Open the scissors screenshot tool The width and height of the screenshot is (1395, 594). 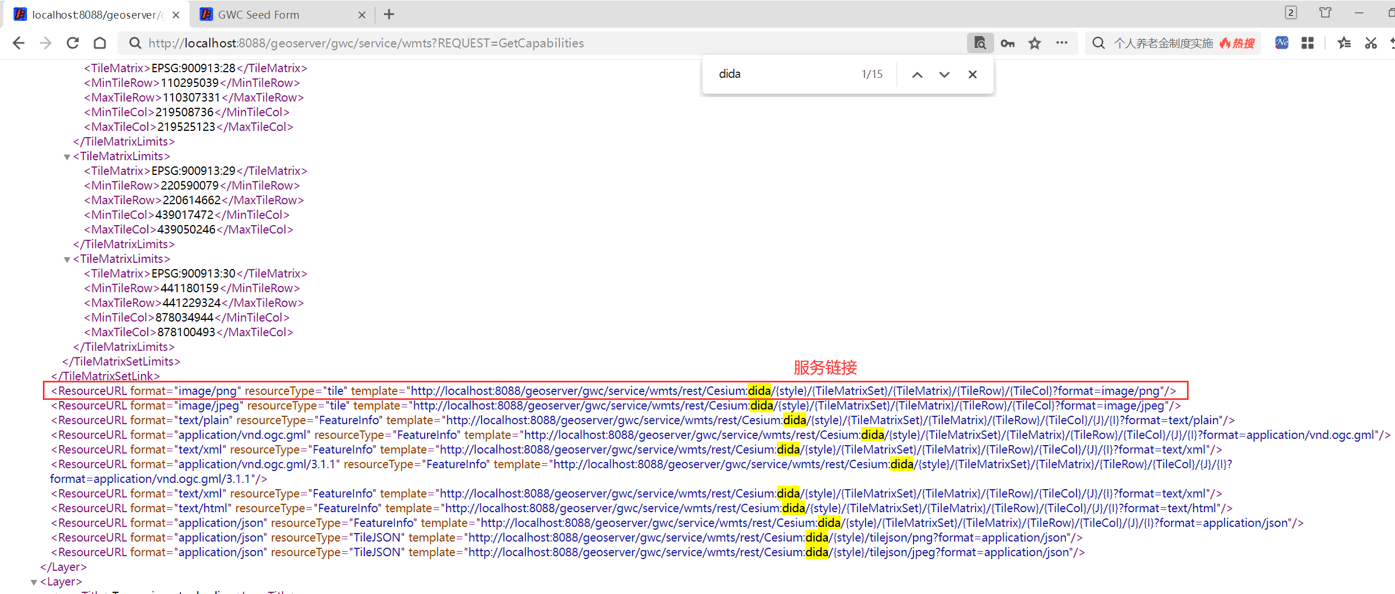(1371, 43)
